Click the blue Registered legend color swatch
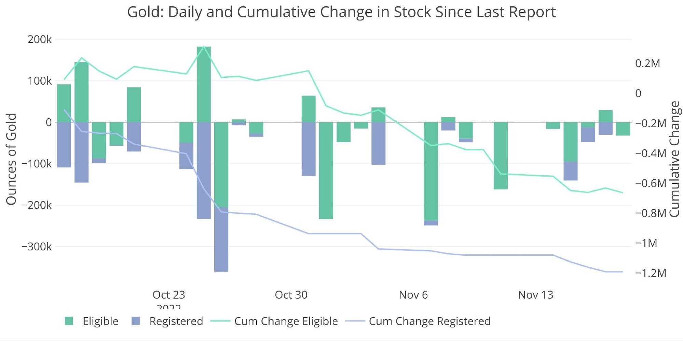 pos(136,321)
